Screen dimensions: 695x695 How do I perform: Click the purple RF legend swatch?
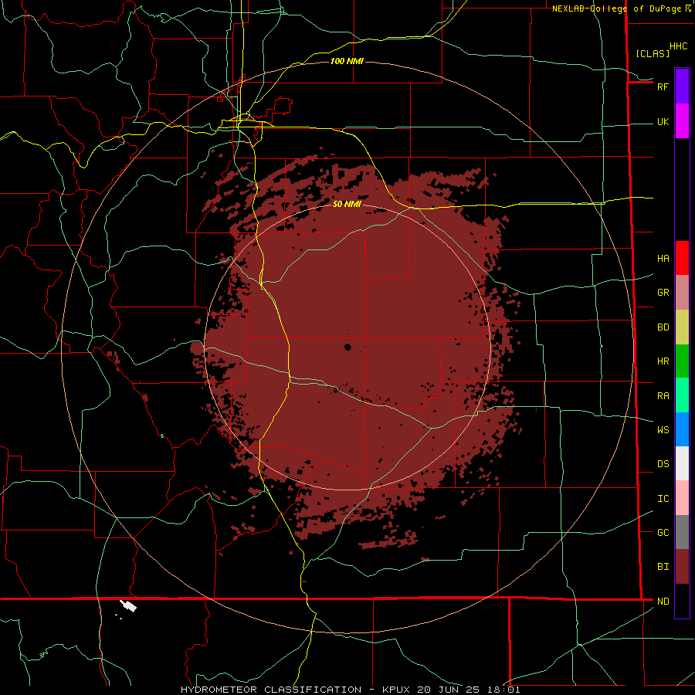(682, 86)
